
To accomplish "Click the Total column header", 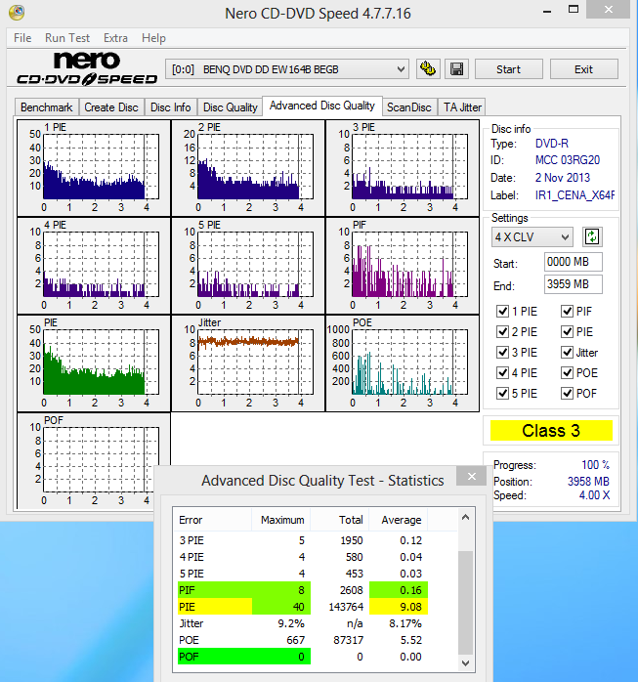I will [x=340, y=520].
